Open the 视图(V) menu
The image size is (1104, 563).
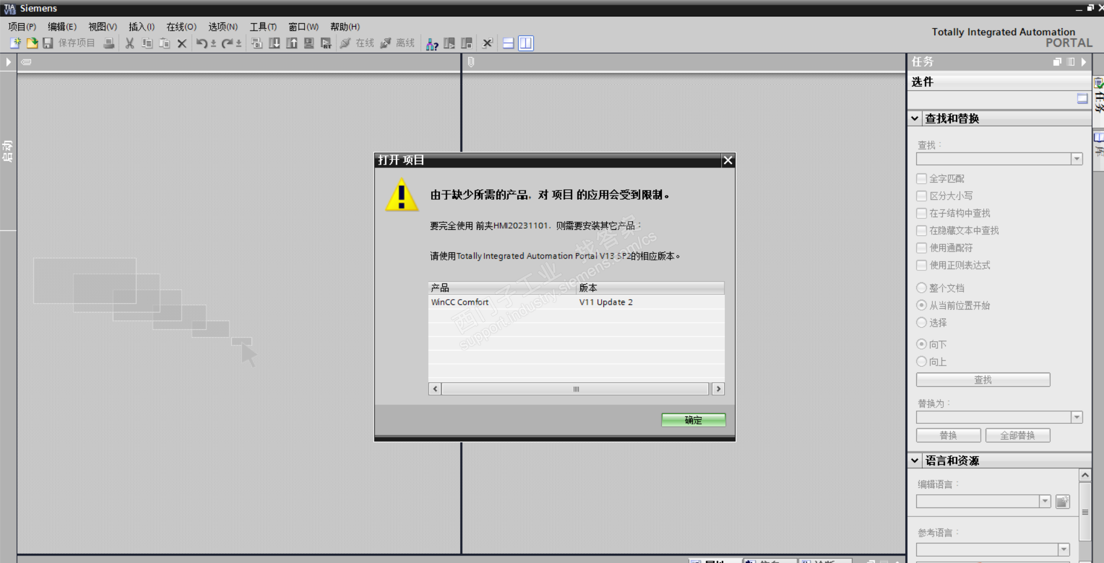(x=102, y=27)
